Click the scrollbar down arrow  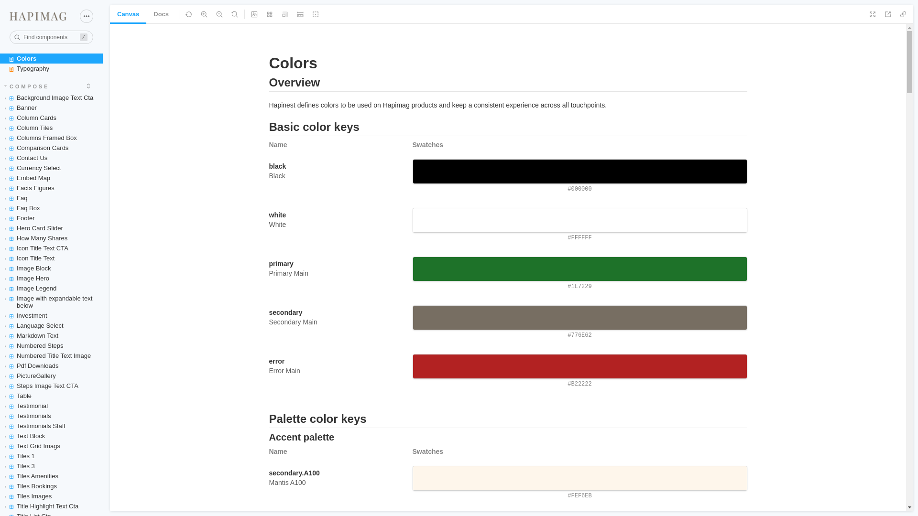tap(909, 507)
